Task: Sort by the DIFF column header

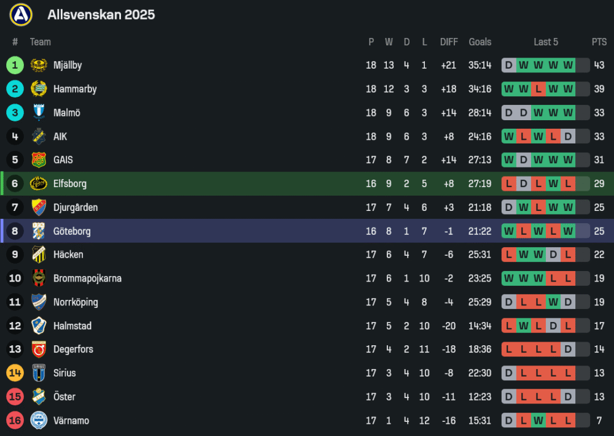Action: [449, 42]
